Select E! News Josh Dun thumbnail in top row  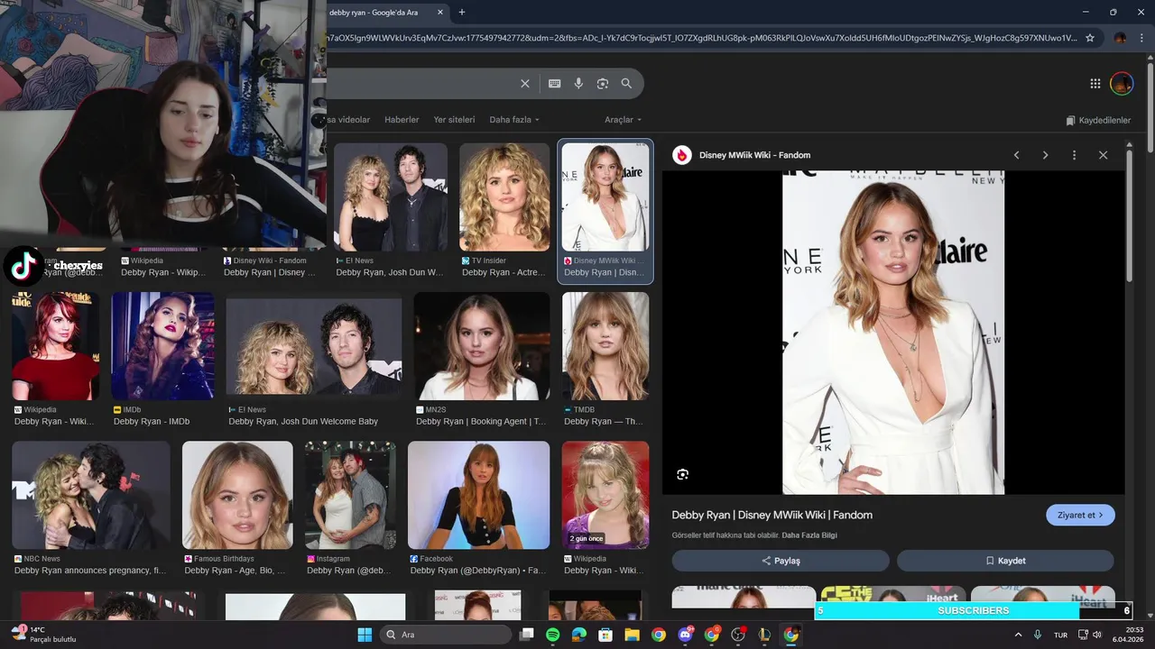tap(391, 197)
